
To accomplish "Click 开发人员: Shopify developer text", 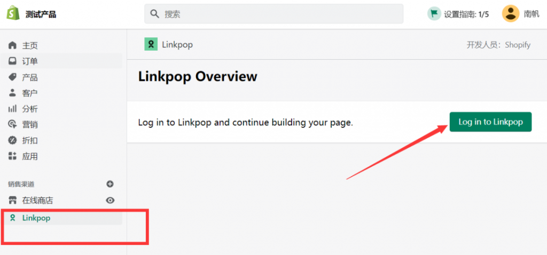I will click(498, 45).
